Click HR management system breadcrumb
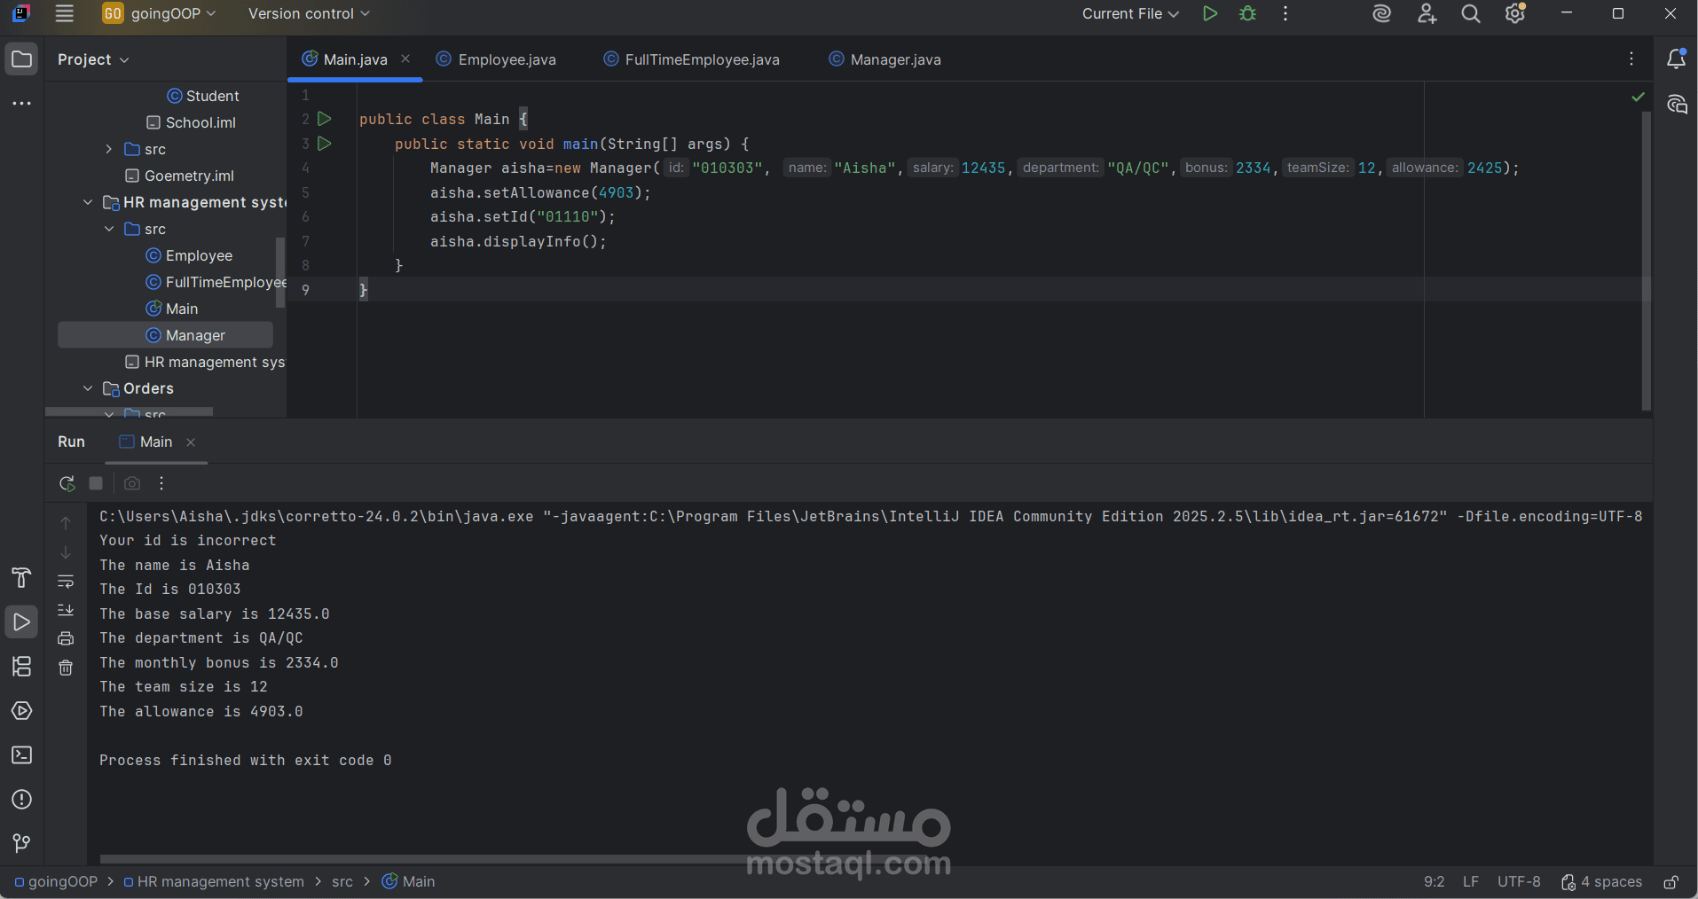Screen dimensions: 1698x899 [214, 882]
